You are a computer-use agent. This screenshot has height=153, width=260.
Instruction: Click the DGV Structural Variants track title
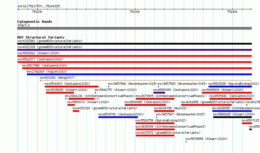click(41, 37)
